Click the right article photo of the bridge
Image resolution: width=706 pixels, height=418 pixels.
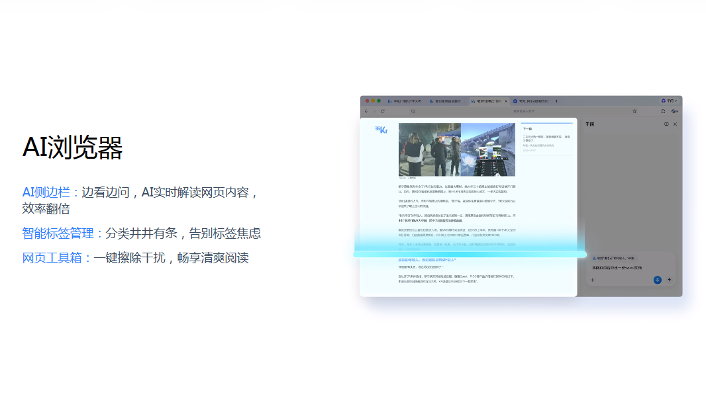(488, 149)
